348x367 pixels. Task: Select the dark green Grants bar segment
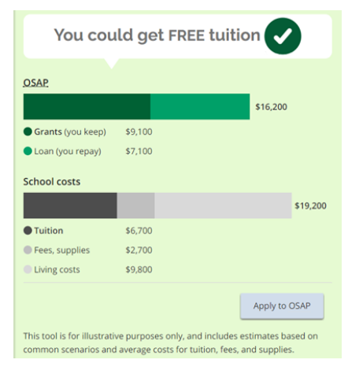(87, 106)
